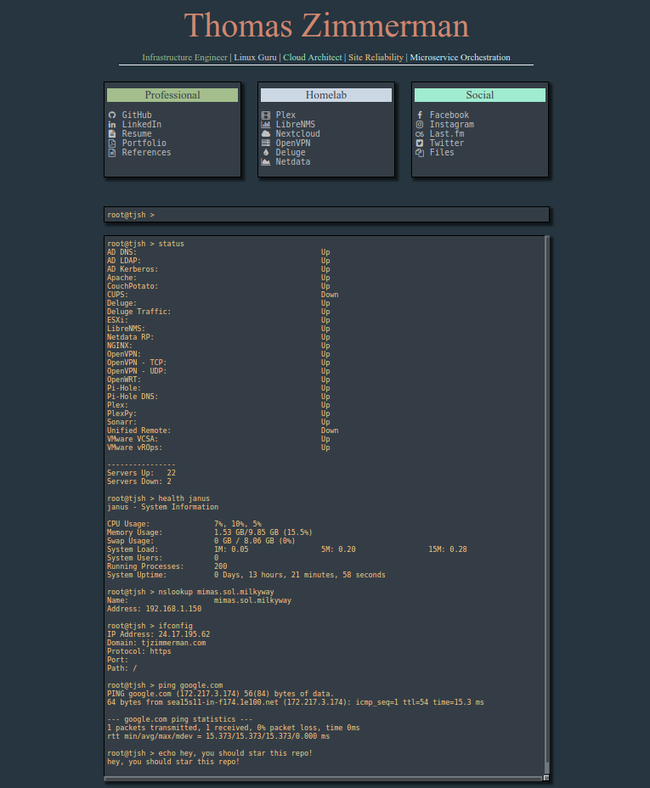
Task: Click the 'Servers Down: 2' line
Action: click(139, 481)
